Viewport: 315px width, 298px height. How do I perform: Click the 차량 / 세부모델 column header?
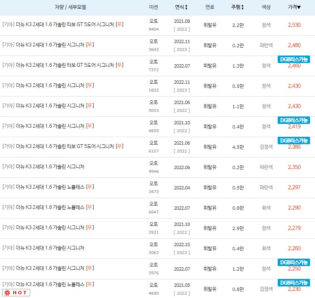[70, 7]
